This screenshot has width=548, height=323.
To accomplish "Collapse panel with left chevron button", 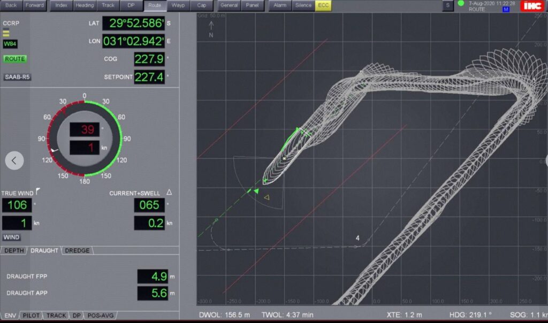I will [x=14, y=159].
